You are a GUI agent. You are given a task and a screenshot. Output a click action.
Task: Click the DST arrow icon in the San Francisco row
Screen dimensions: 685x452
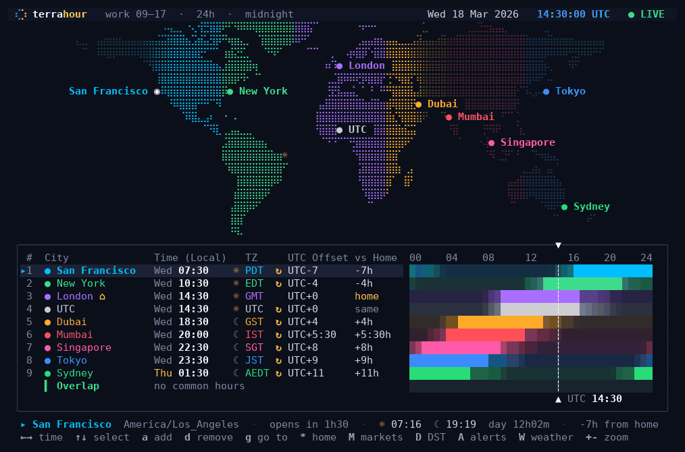pyautogui.click(x=278, y=271)
